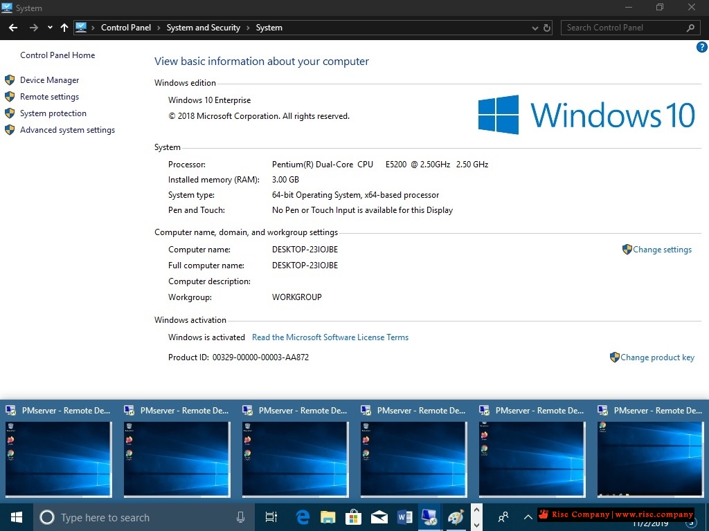Click the Remote Desktop taskbar icon

pyautogui.click(x=429, y=517)
